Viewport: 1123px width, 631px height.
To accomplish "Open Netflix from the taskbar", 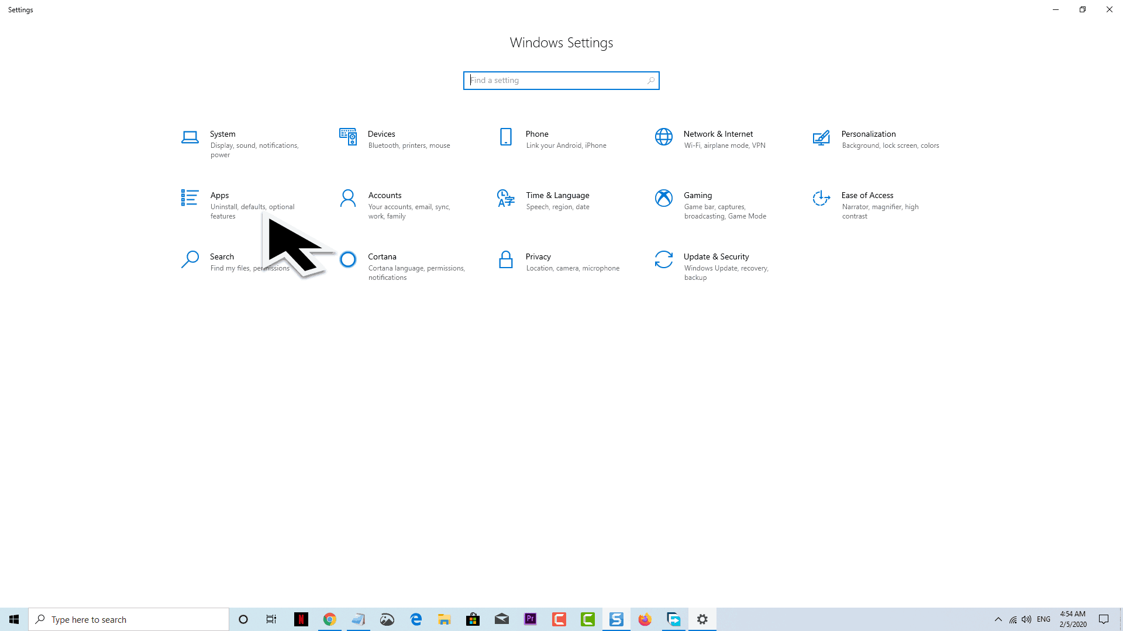I will tap(301, 619).
